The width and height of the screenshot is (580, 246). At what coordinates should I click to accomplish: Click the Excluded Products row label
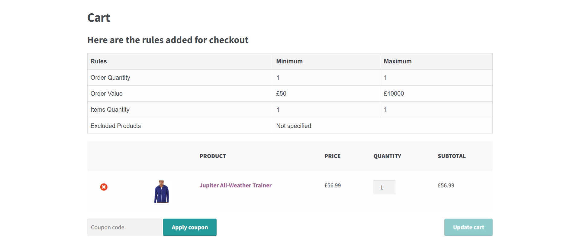point(116,126)
